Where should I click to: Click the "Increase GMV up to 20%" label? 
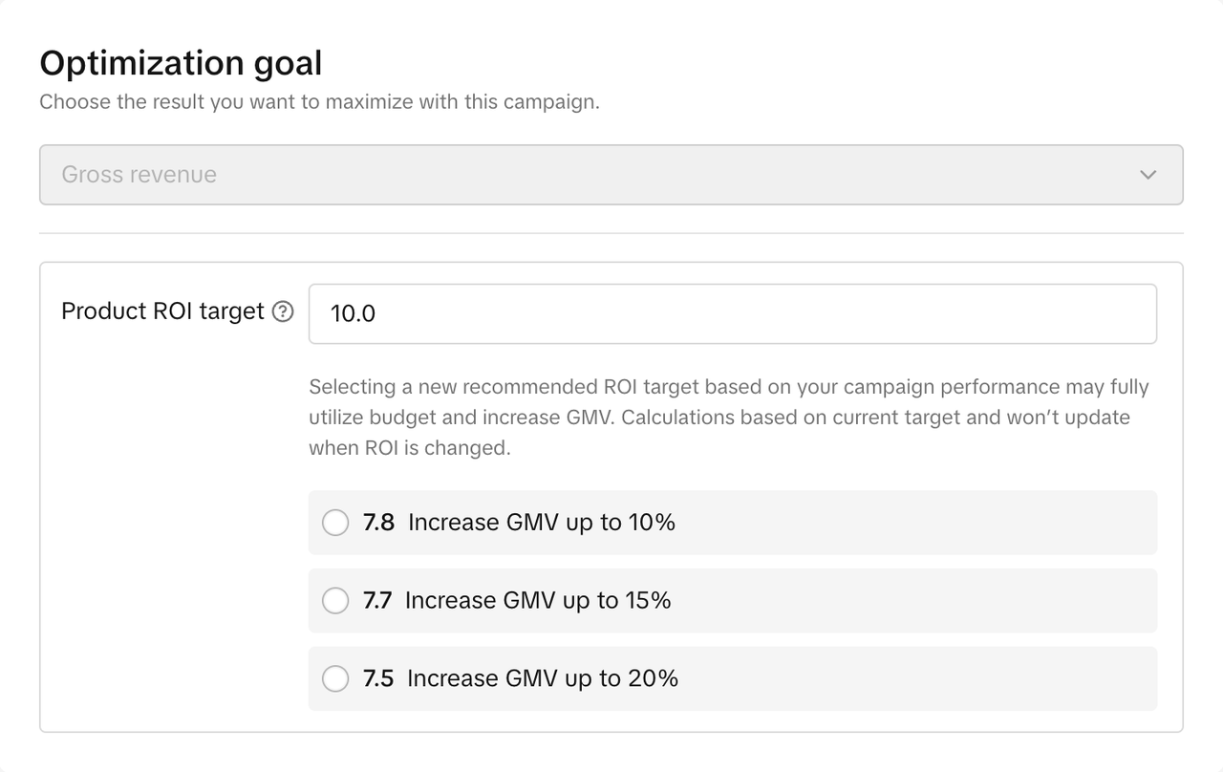[x=543, y=678]
